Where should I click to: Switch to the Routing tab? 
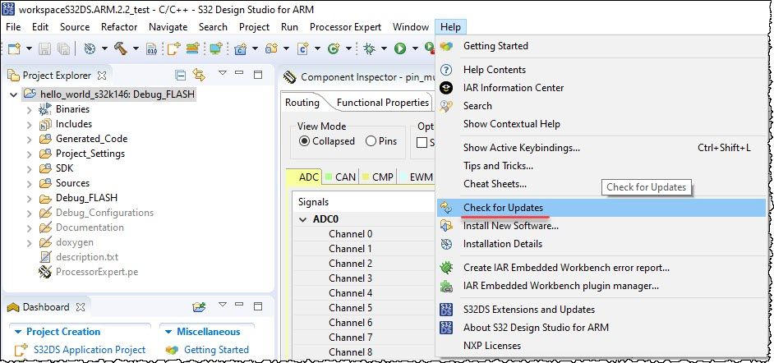coord(302,103)
